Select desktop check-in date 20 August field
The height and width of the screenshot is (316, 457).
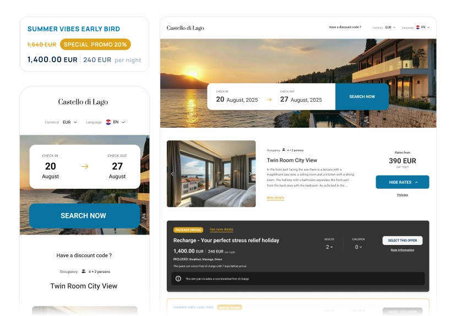pyautogui.click(x=237, y=97)
